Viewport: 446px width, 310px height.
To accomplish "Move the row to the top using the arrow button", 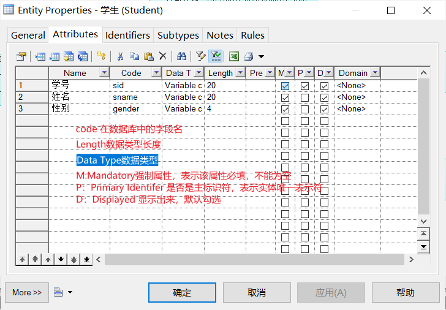I will pyautogui.click(x=23, y=259).
